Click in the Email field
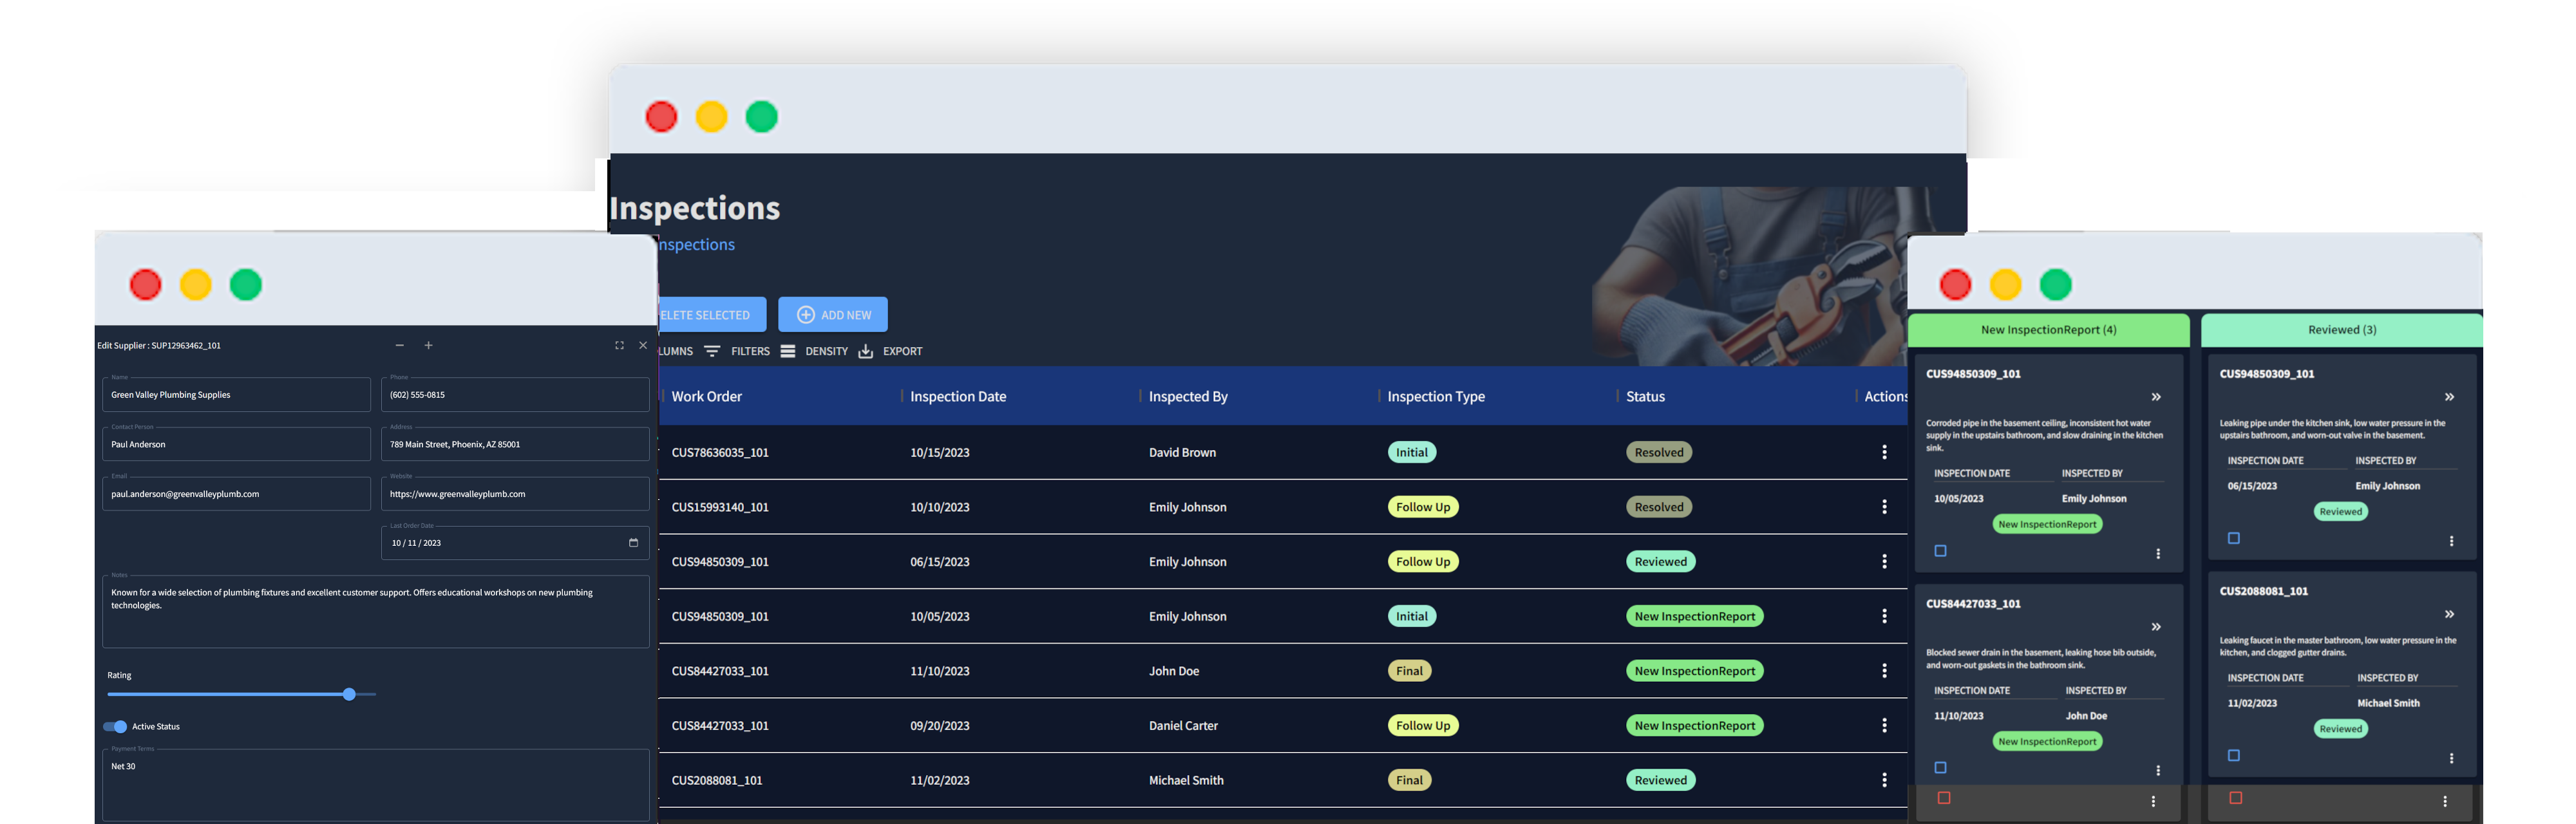2576x824 pixels. point(236,494)
